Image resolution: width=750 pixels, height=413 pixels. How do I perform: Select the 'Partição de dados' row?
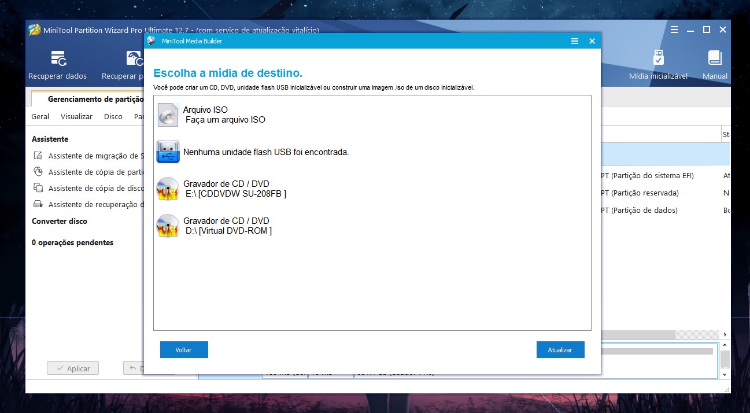pos(665,210)
